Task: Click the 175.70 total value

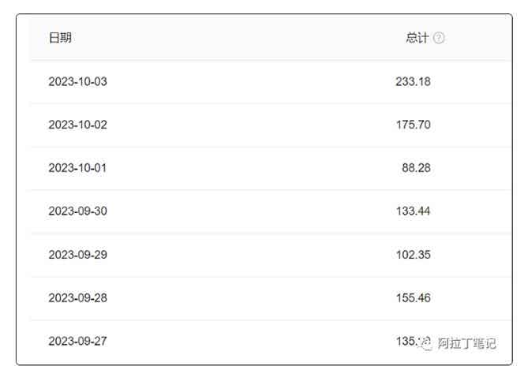Action: (x=413, y=125)
